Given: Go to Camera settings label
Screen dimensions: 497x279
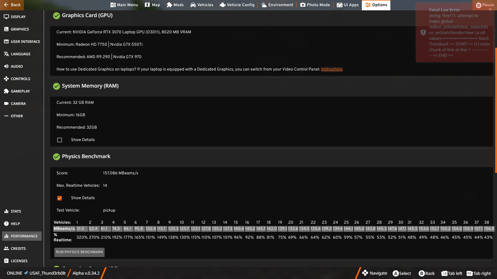Looking at the screenshot, I should [x=18, y=104].
